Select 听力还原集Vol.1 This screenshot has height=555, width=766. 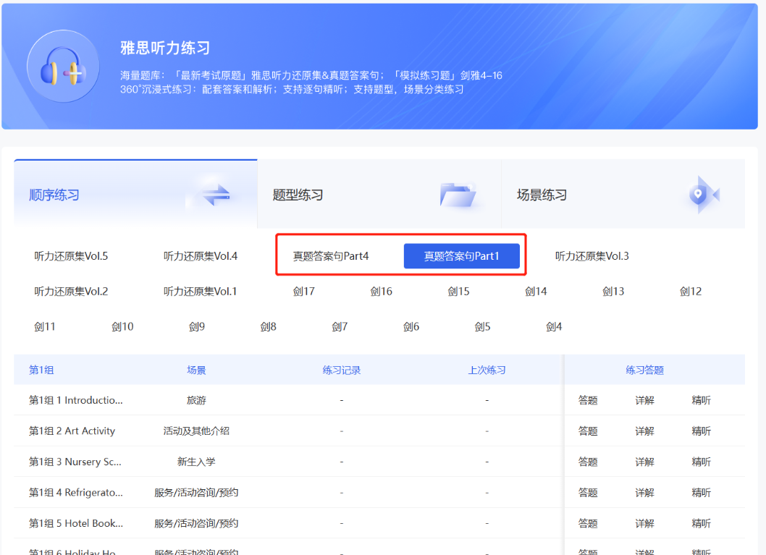click(x=201, y=292)
